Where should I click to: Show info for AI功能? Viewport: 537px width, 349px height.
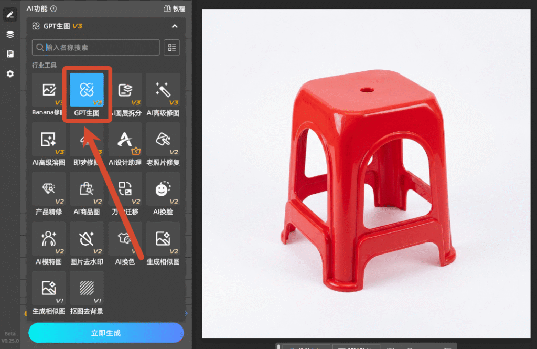coord(54,8)
